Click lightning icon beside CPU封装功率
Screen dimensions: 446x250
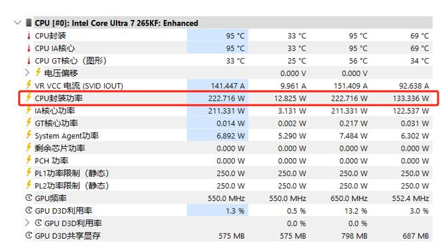click(28, 98)
